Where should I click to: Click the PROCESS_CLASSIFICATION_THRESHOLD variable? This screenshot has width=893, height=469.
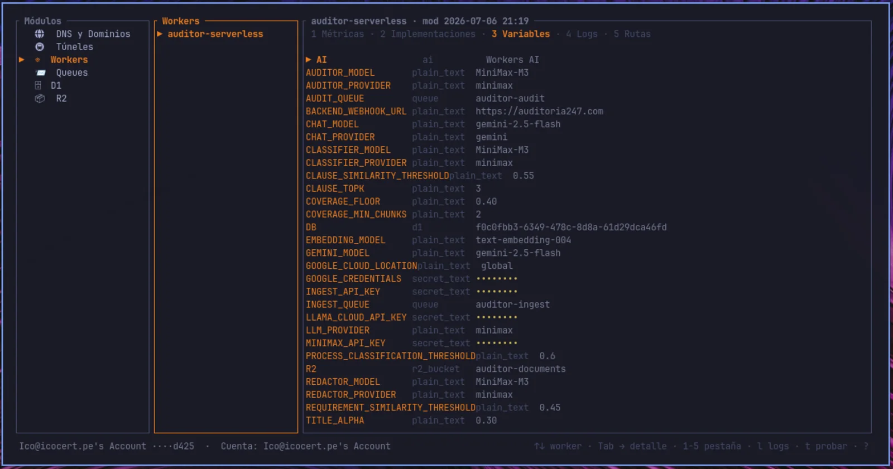tap(391, 356)
